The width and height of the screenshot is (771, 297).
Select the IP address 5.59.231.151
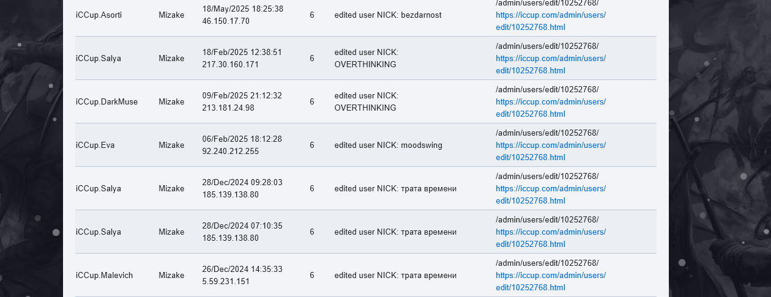[x=226, y=281]
